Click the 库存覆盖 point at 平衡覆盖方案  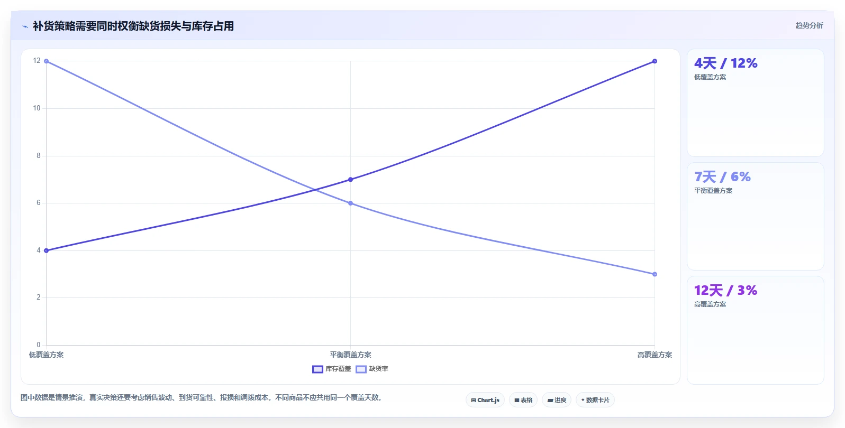[x=350, y=180]
